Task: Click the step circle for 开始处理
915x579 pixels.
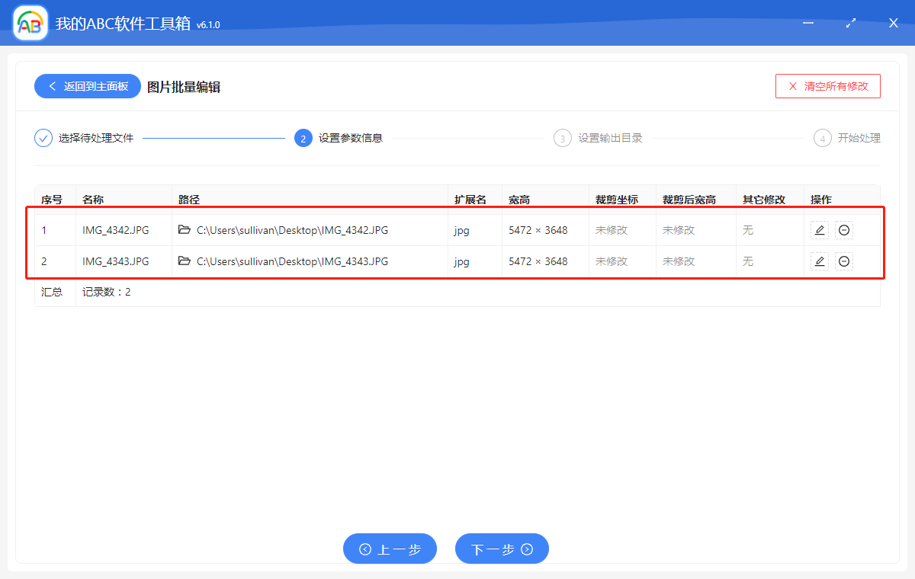Action: 822,138
